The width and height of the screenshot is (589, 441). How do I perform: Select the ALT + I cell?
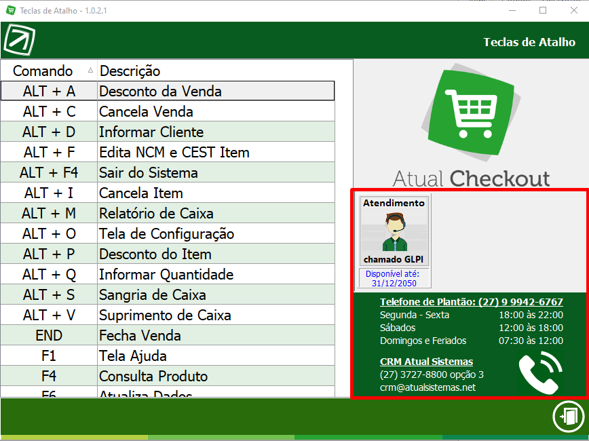(49, 193)
